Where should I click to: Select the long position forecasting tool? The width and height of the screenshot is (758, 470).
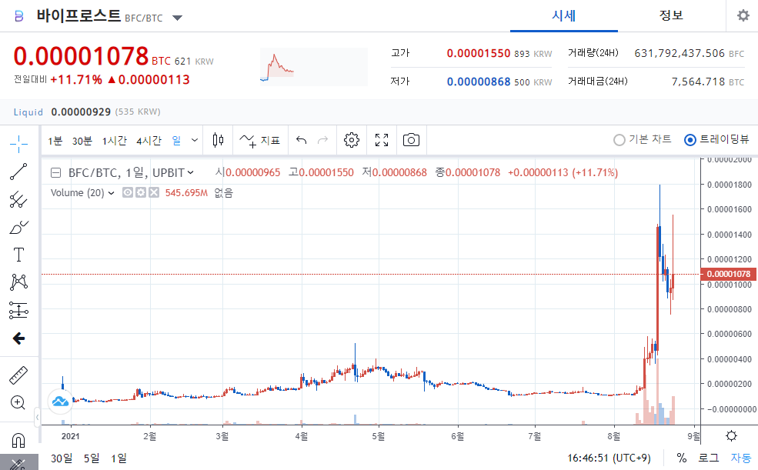point(18,310)
